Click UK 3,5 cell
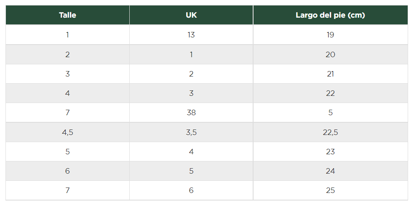 pyautogui.click(x=191, y=132)
